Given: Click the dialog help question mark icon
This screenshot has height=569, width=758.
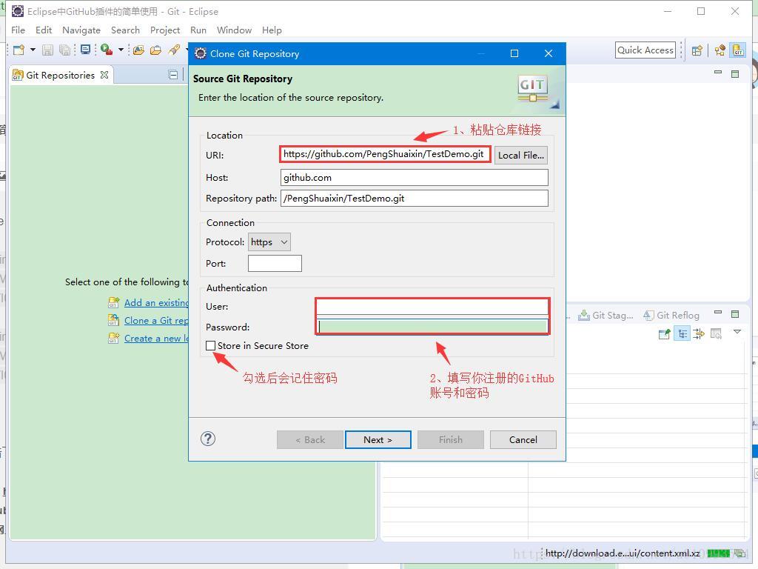Looking at the screenshot, I should (208, 439).
